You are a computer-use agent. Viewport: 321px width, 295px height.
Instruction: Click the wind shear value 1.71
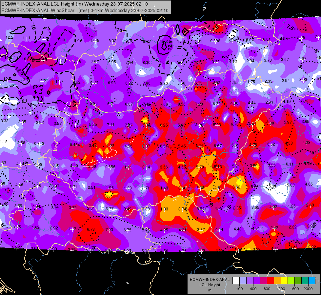click(x=146, y=188)
